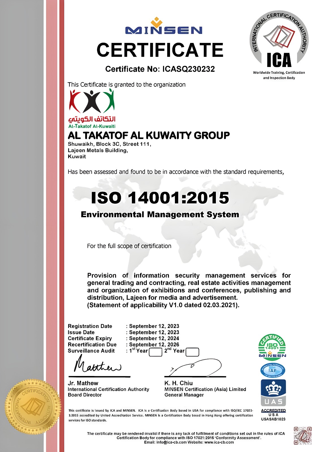Viewport: 320px width, 452px height.
Task: Select the Registration Date value September 12, 2023
Action: tap(154, 326)
